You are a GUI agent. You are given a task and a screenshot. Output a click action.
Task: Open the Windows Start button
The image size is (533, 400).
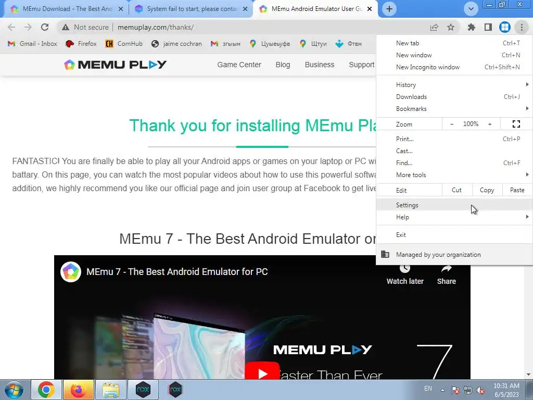tap(14, 390)
